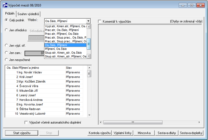Click employee list scroll-down arrow
The image size is (208, 140).
(x=89, y=115)
